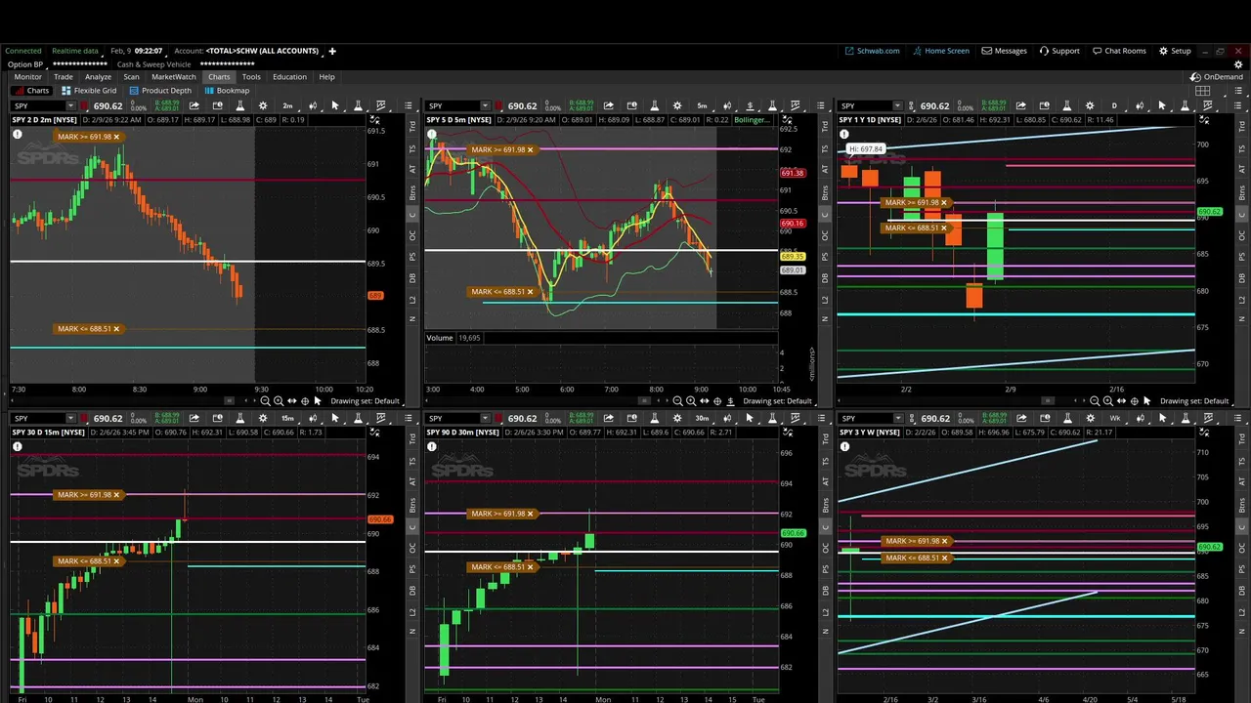Open the gear settings of the daily (D) chart

point(1090,105)
